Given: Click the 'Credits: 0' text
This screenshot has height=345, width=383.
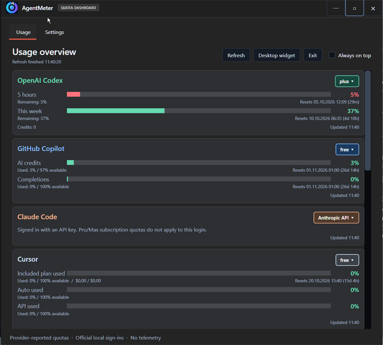Looking at the screenshot, I should pyautogui.click(x=27, y=127).
